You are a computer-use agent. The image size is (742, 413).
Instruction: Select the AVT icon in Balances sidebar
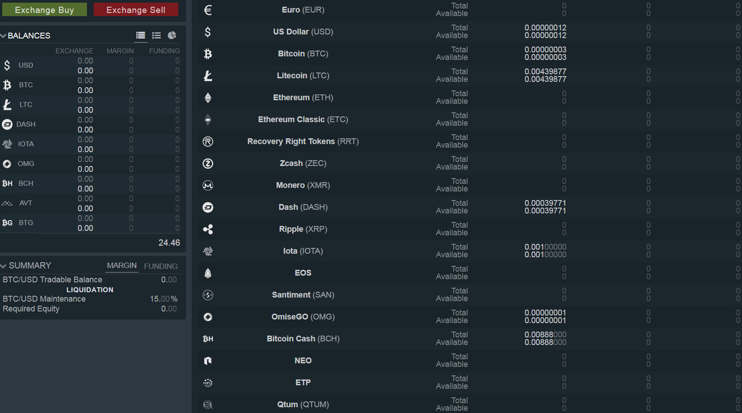tap(7, 203)
